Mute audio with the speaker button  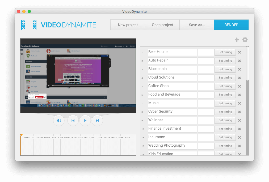tap(59, 121)
